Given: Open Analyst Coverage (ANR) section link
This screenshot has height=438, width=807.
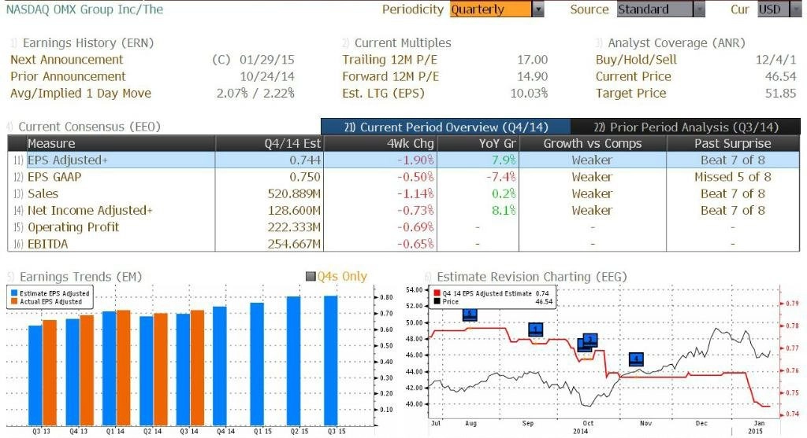Looking at the screenshot, I should pyautogui.click(x=676, y=43).
